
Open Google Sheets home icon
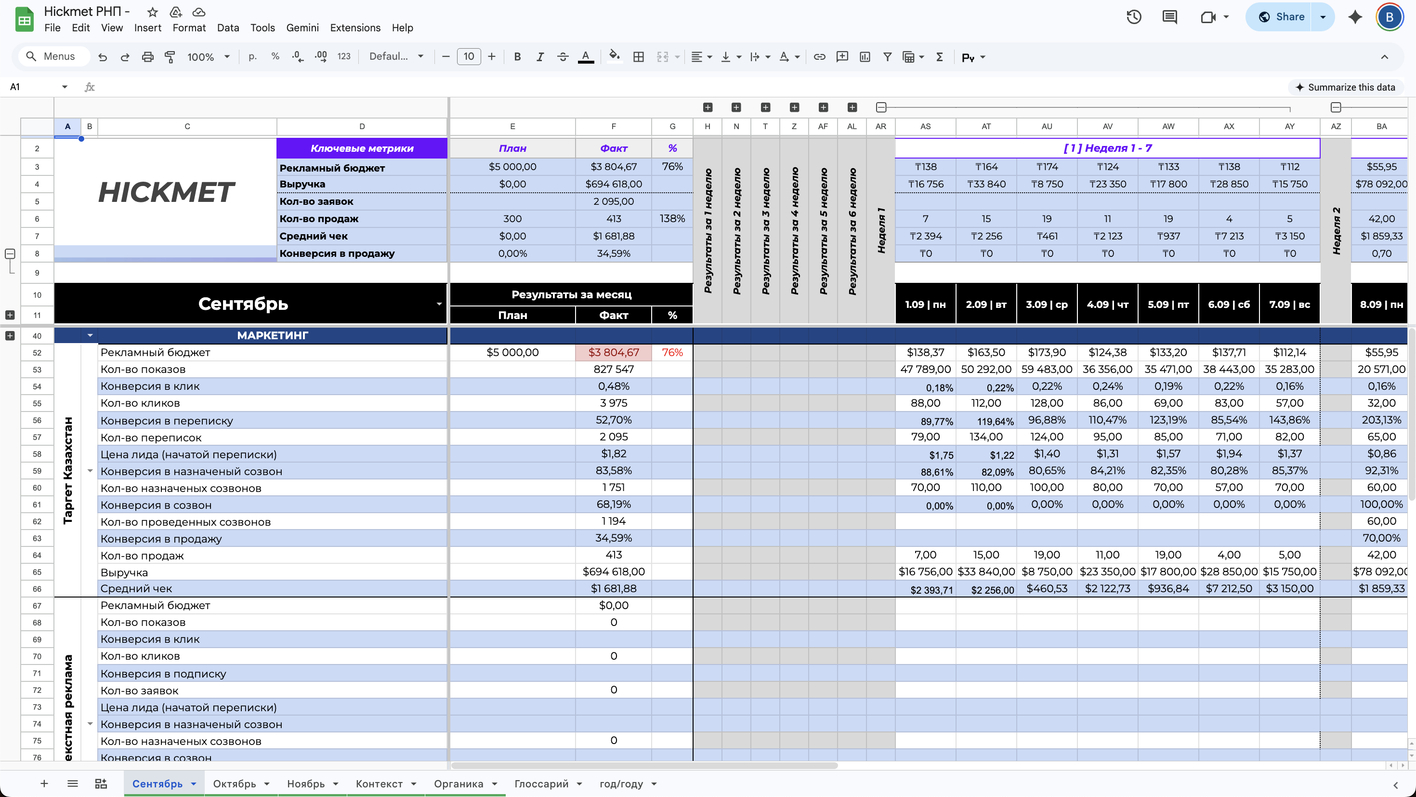point(24,19)
